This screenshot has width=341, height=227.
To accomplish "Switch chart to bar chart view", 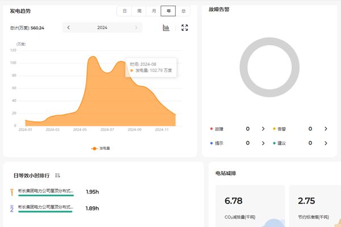I will [x=167, y=28].
